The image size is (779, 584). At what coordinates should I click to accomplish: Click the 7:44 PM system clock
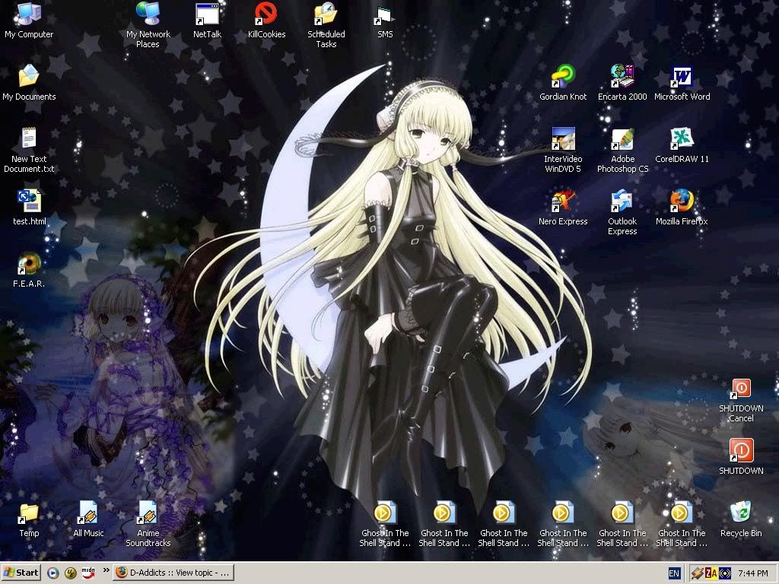coord(753,573)
